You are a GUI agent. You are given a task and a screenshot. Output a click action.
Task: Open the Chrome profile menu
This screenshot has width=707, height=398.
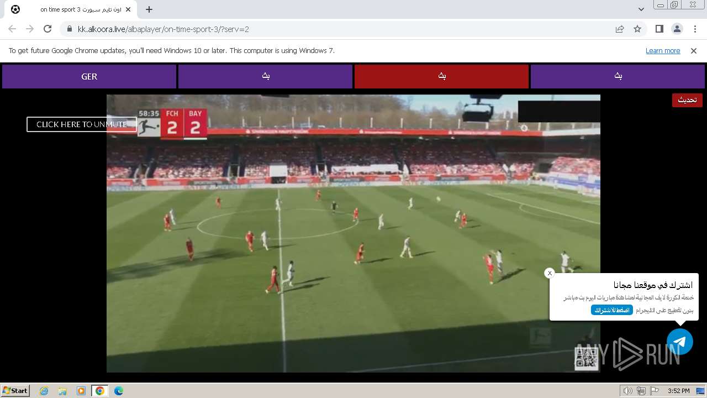pyautogui.click(x=677, y=29)
